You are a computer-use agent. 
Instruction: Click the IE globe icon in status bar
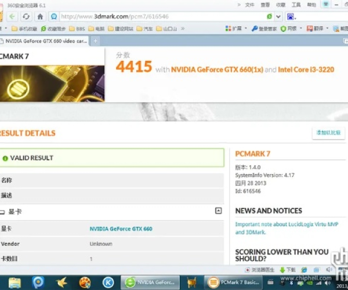(x=304, y=270)
